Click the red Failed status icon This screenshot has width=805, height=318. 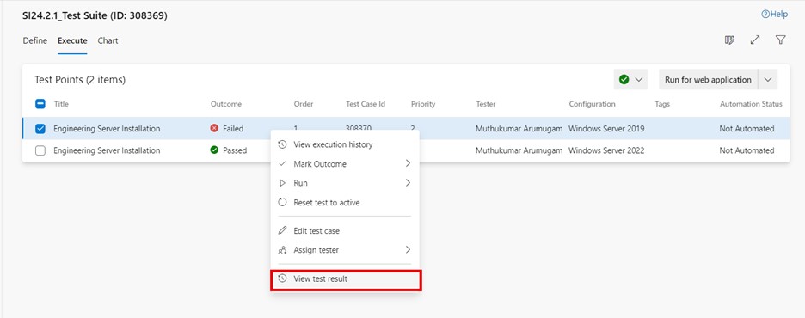click(x=215, y=129)
